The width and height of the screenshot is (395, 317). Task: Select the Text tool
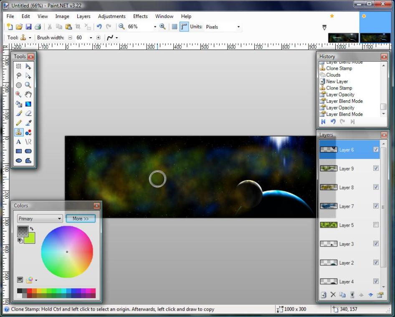[x=19, y=142]
